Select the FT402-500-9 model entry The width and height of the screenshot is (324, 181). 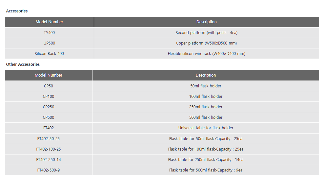(x=48, y=170)
